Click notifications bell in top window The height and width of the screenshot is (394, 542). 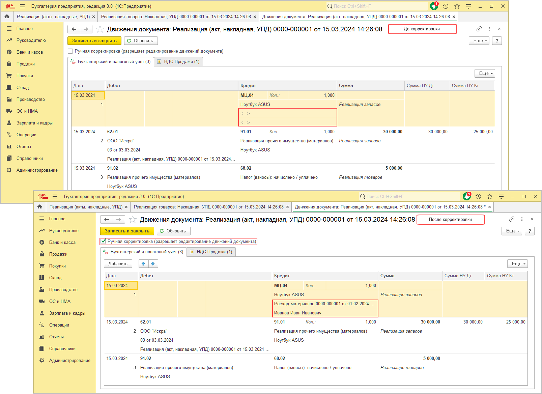(x=434, y=6)
